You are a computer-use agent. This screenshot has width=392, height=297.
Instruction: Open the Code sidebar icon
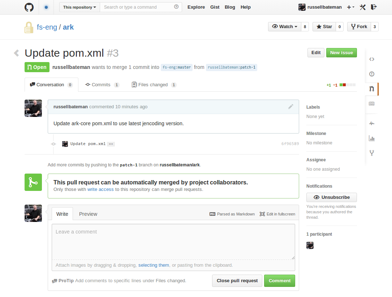372,59
